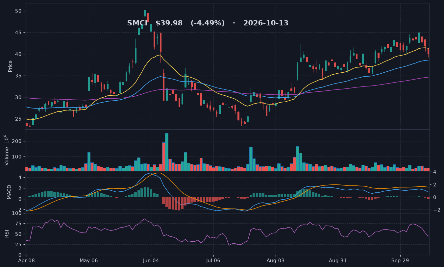The height and width of the screenshot is (267, 444).
Task: Click the 50 tick on the RSI axis
Action: [18, 234]
